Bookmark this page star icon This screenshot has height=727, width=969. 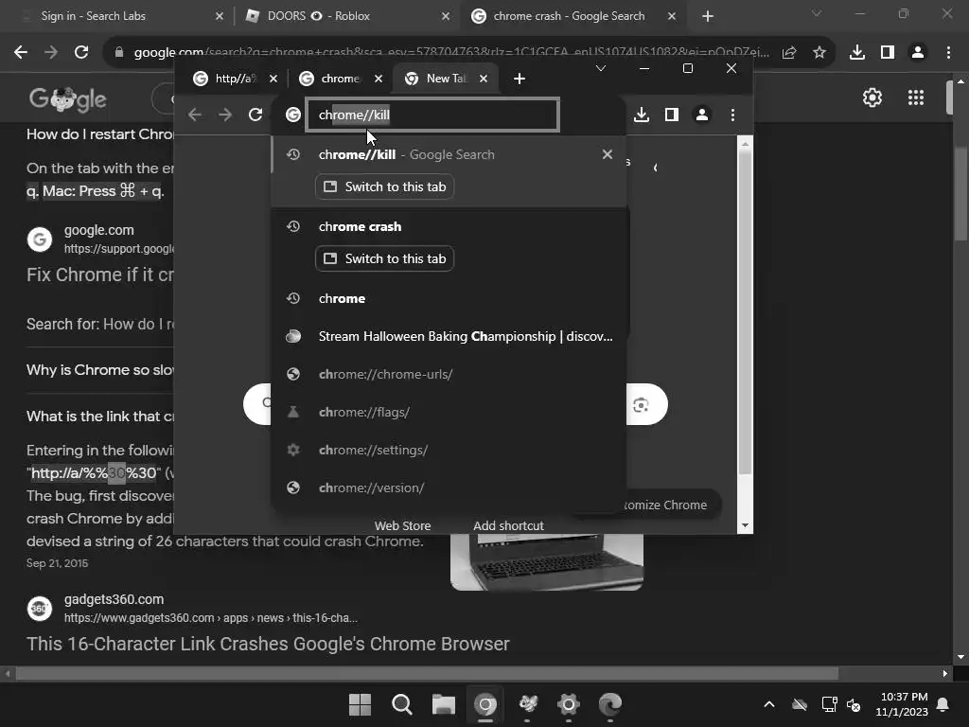[x=819, y=53]
